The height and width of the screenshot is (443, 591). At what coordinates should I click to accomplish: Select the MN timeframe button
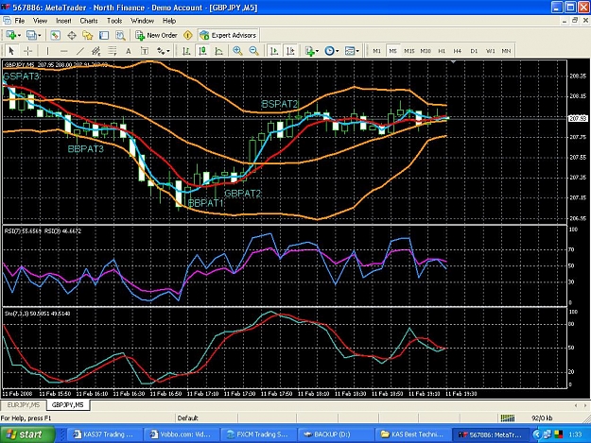pos(506,51)
